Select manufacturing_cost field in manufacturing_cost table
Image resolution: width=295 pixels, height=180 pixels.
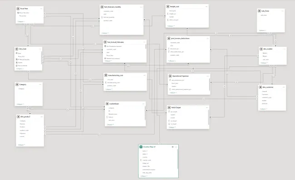113,83
